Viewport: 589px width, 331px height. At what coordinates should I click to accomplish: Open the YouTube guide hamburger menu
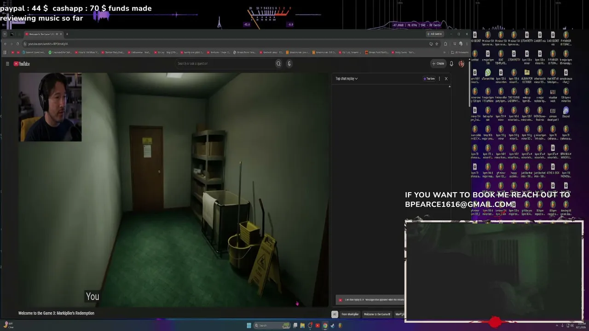click(x=7, y=64)
